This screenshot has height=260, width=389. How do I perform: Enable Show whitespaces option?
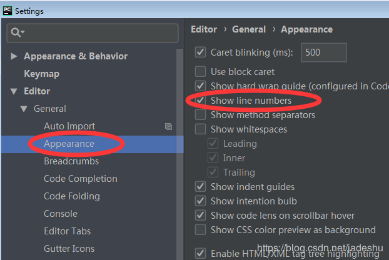[x=201, y=129]
